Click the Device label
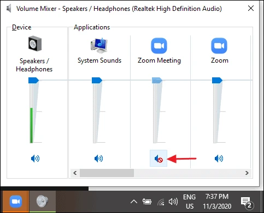Image resolution: width=264 pixels, height=213 pixels. [x=21, y=27]
